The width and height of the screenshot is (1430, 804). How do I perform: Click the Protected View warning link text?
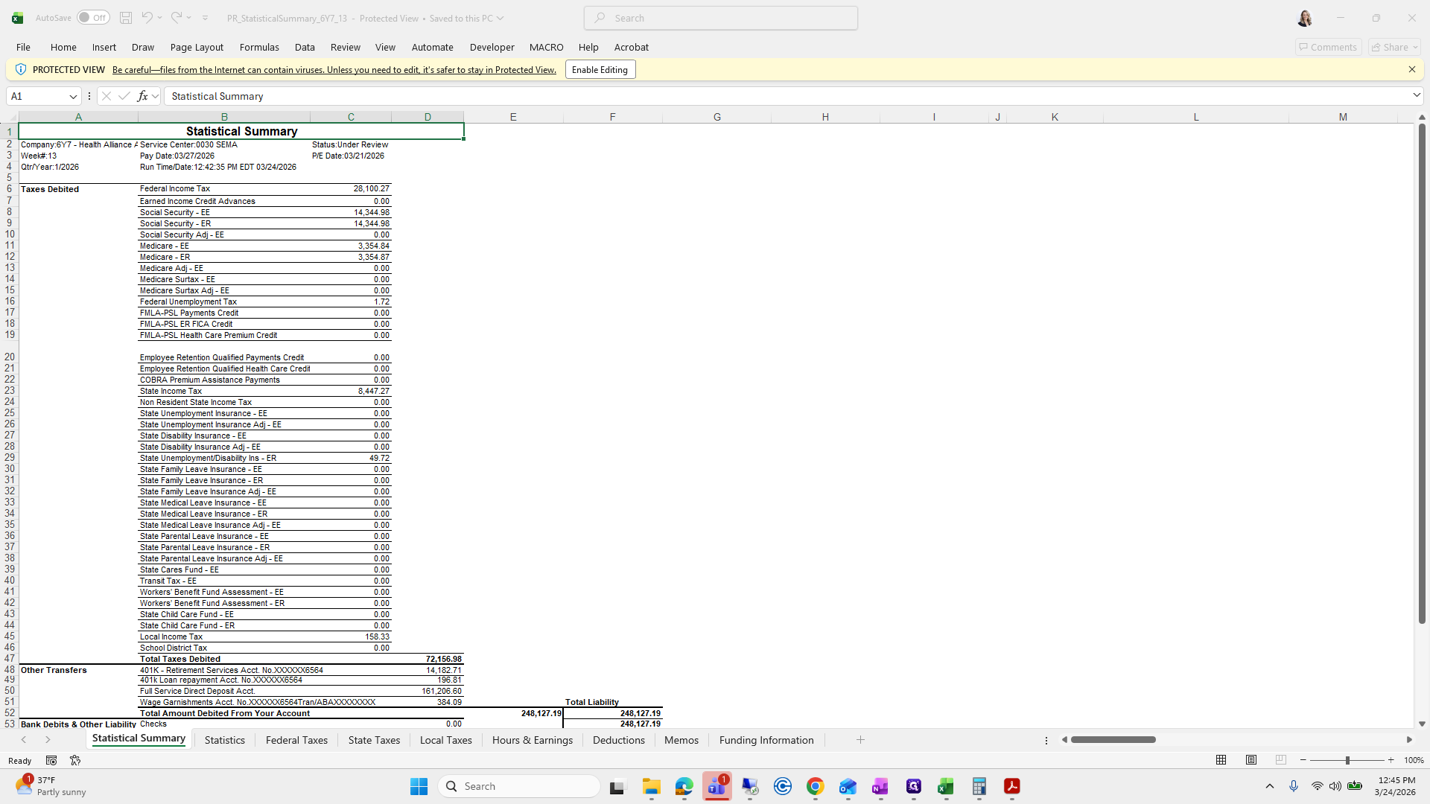pos(334,70)
